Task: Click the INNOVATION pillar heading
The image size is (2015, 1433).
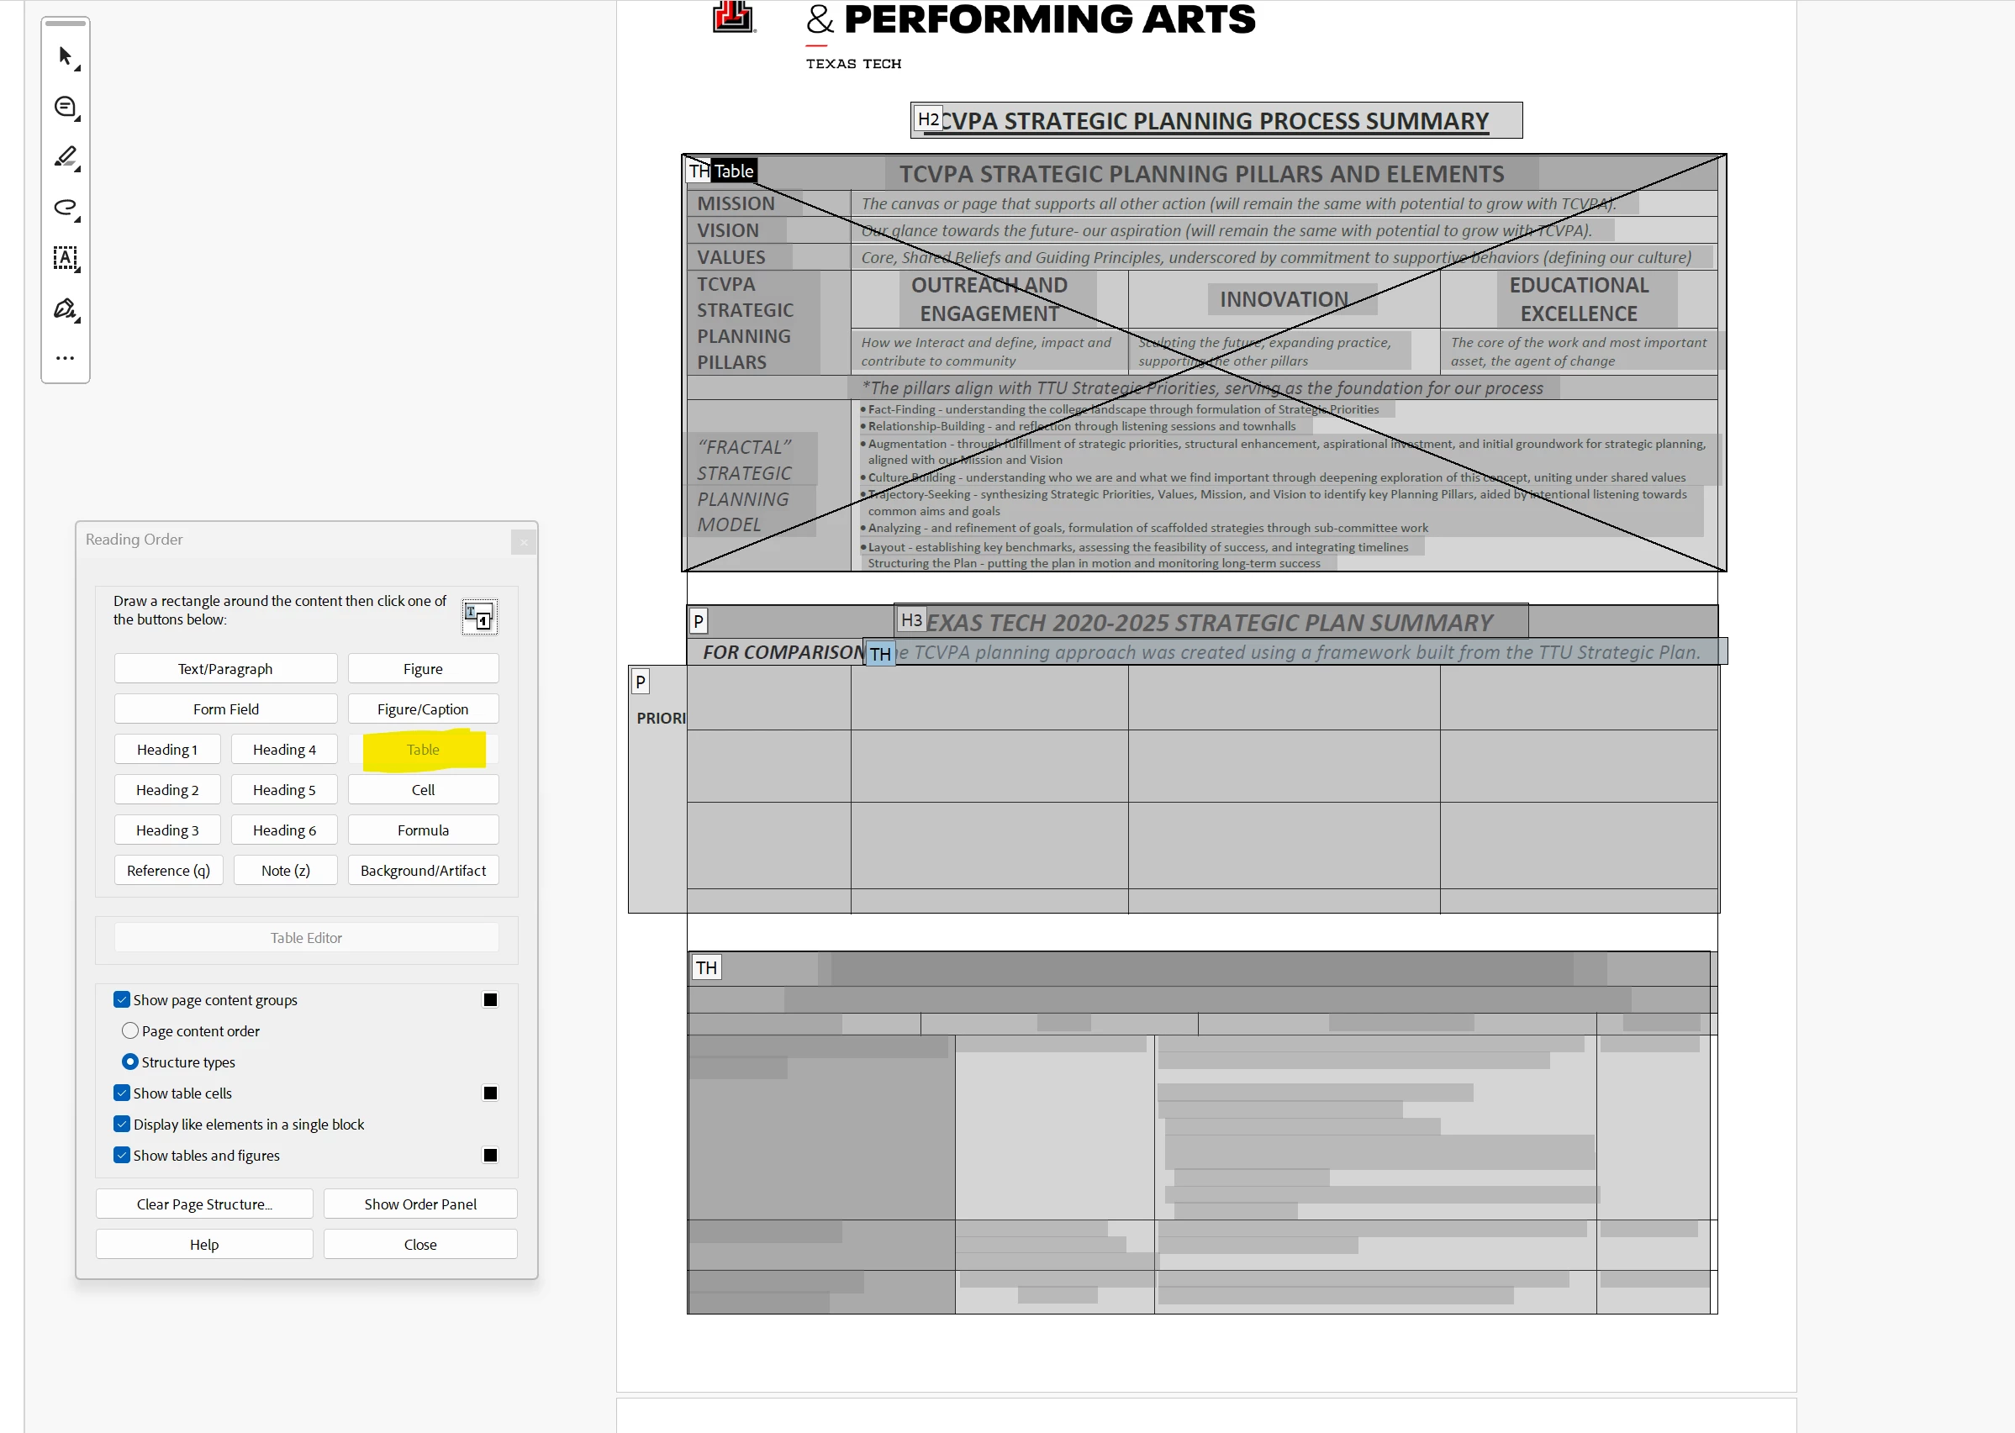Action: click(1284, 299)
